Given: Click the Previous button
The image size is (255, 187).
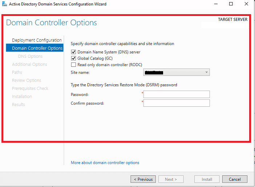Looking at the screenshot, I should (143, 179).
